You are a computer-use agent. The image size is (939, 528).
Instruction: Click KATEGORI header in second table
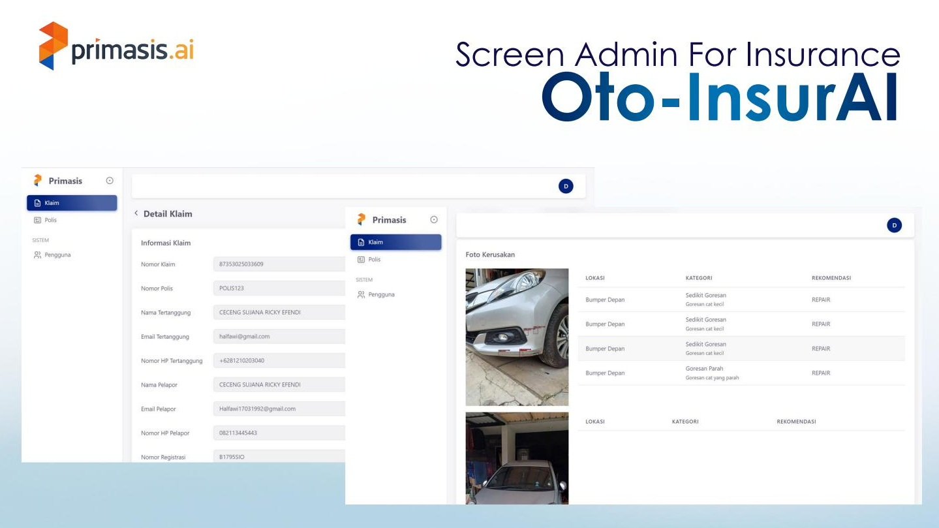point(685,422)
